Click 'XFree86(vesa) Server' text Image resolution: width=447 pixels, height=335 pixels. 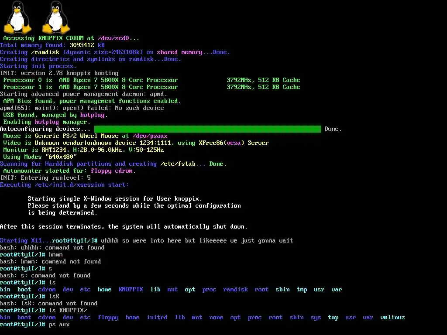pyautogui.click(x=234, y=143)
